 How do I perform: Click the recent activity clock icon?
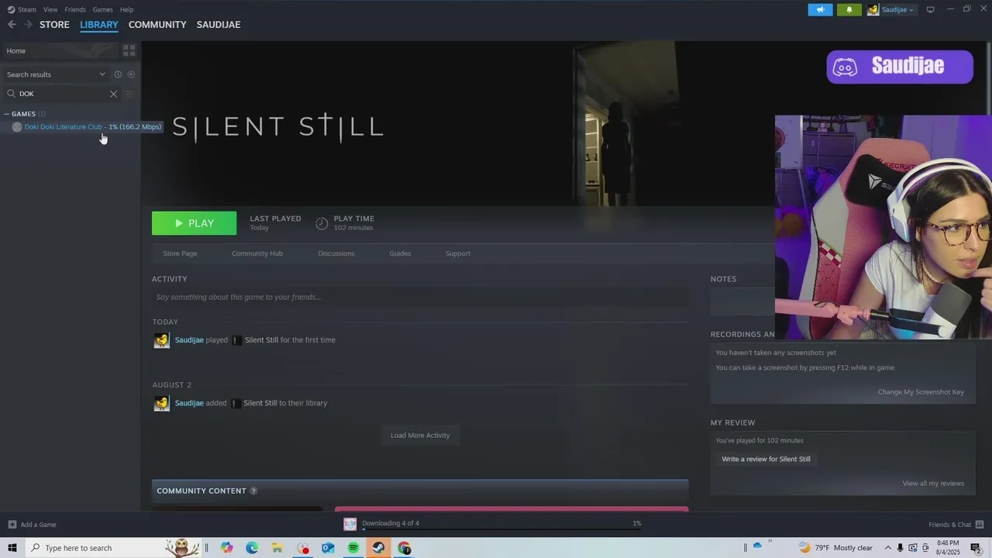[x=118, y=74]
